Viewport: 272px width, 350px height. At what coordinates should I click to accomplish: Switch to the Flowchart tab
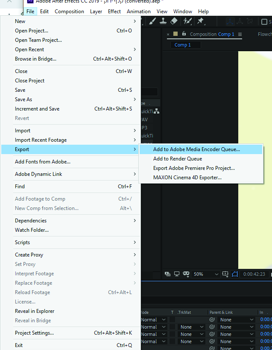(265, 34)
